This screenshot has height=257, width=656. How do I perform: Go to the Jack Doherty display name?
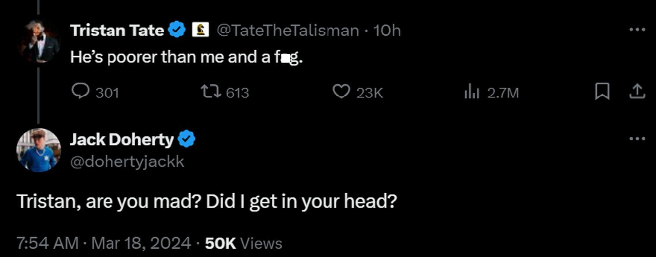(x=122, y=140)
